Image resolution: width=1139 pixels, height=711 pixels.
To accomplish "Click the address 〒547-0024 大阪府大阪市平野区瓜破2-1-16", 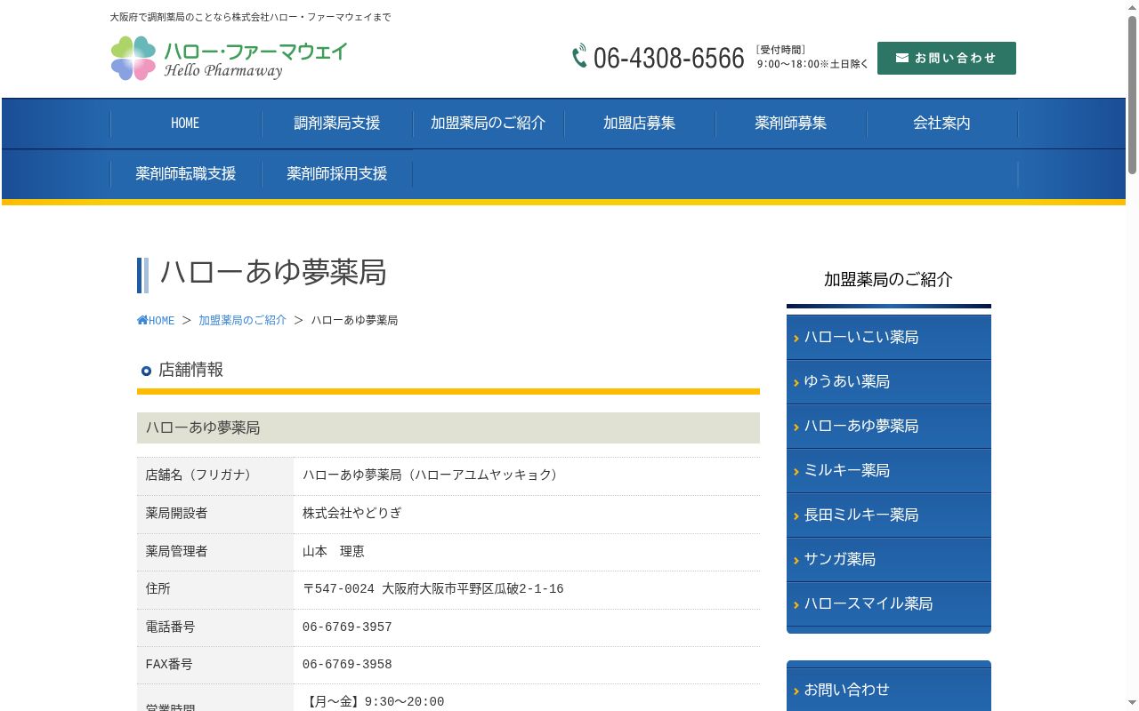I will click(433, 589).
